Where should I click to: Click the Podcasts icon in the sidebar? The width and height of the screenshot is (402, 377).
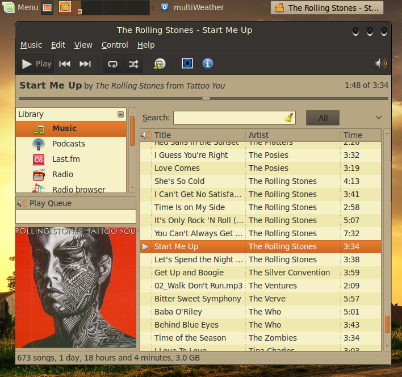point(39,144)
